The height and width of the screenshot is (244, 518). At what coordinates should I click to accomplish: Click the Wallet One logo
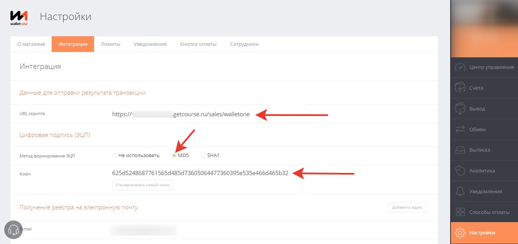[x=19, y=17]
